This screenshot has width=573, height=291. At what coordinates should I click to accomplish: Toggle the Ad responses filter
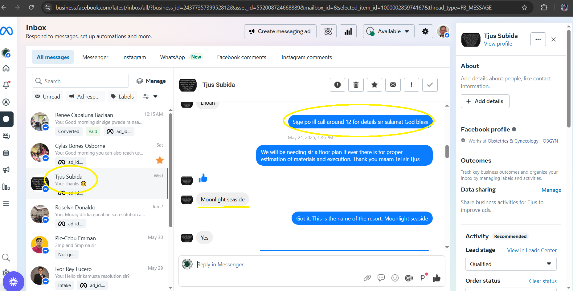[x=85, y=96]
